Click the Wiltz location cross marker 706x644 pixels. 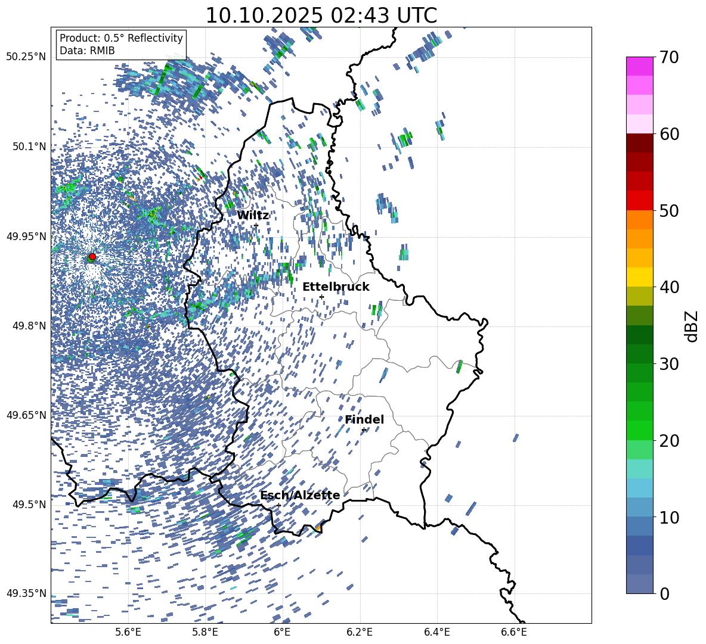click(256, 225)
